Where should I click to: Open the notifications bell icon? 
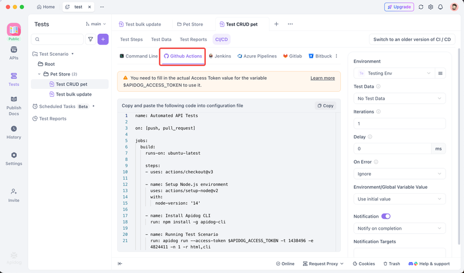click(440, 7)
